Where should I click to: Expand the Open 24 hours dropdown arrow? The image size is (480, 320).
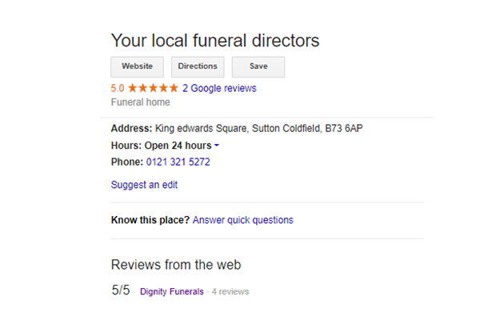217,145
